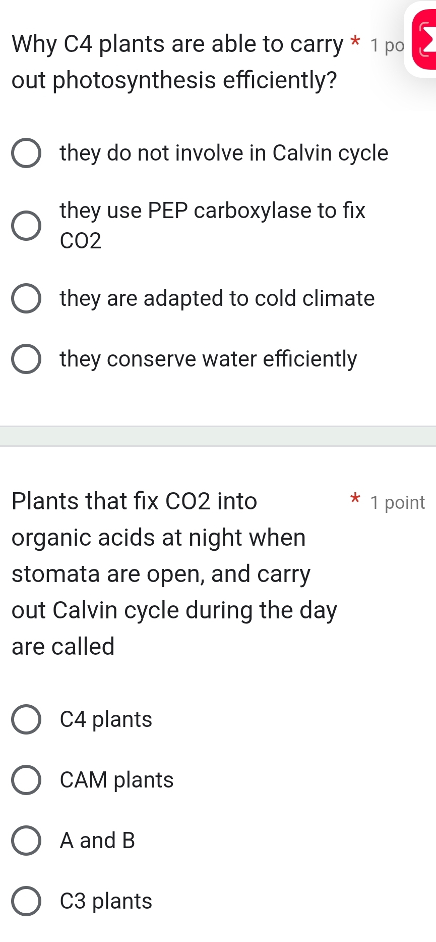
Task: Click the radio circle beside C4 plants
Action: tap(28, 719)
